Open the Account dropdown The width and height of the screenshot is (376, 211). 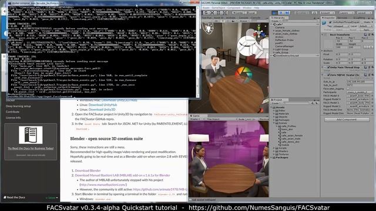coord(327,13)
